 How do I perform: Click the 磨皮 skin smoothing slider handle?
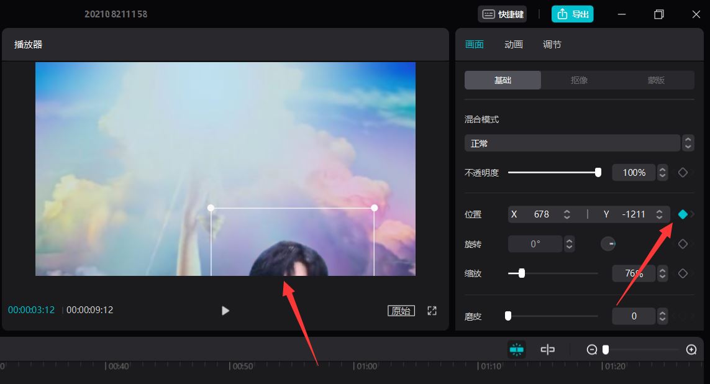click(508, 316)
